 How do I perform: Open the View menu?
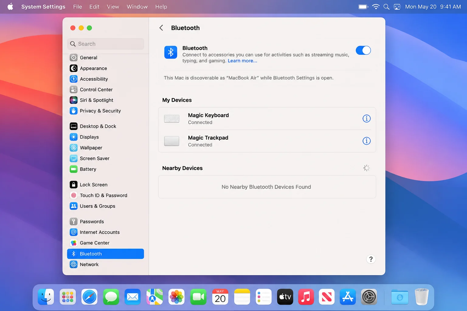click(113, 7)
